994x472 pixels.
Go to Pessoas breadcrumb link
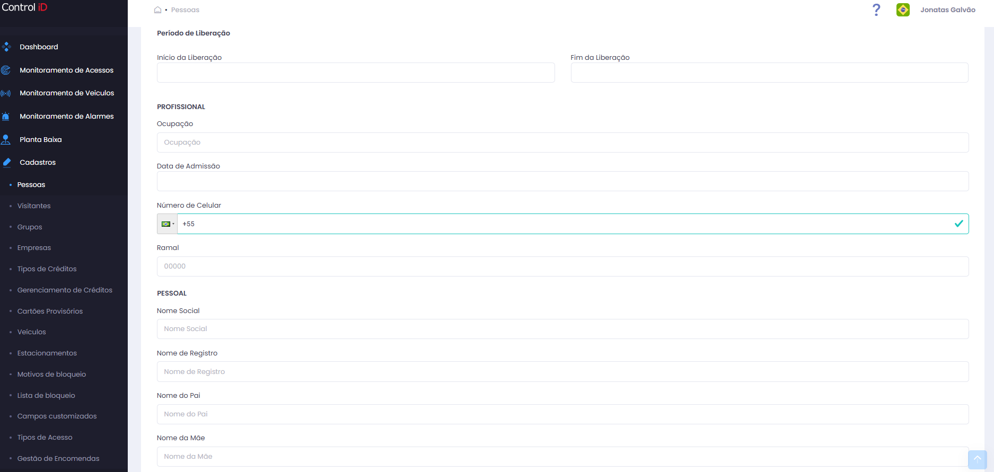tap(185, 10)
